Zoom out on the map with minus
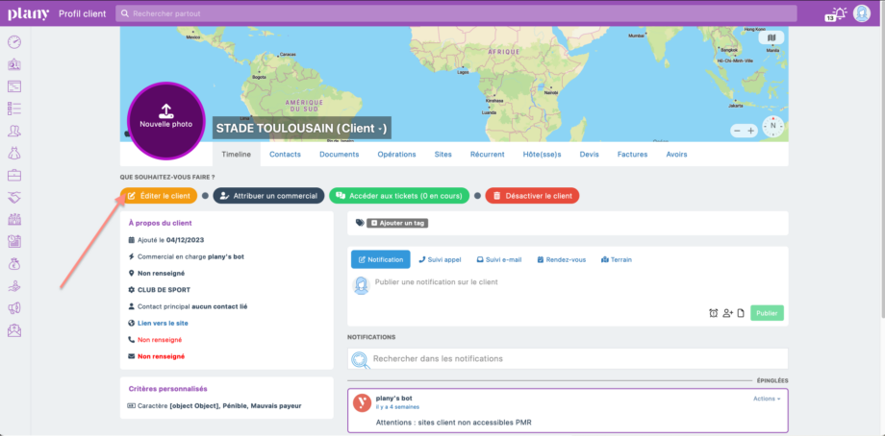The image size is (885, 436). (738, 130)
